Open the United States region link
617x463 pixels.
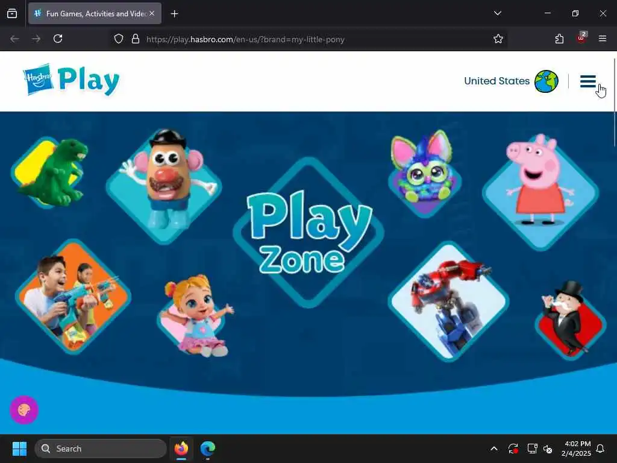496,81
